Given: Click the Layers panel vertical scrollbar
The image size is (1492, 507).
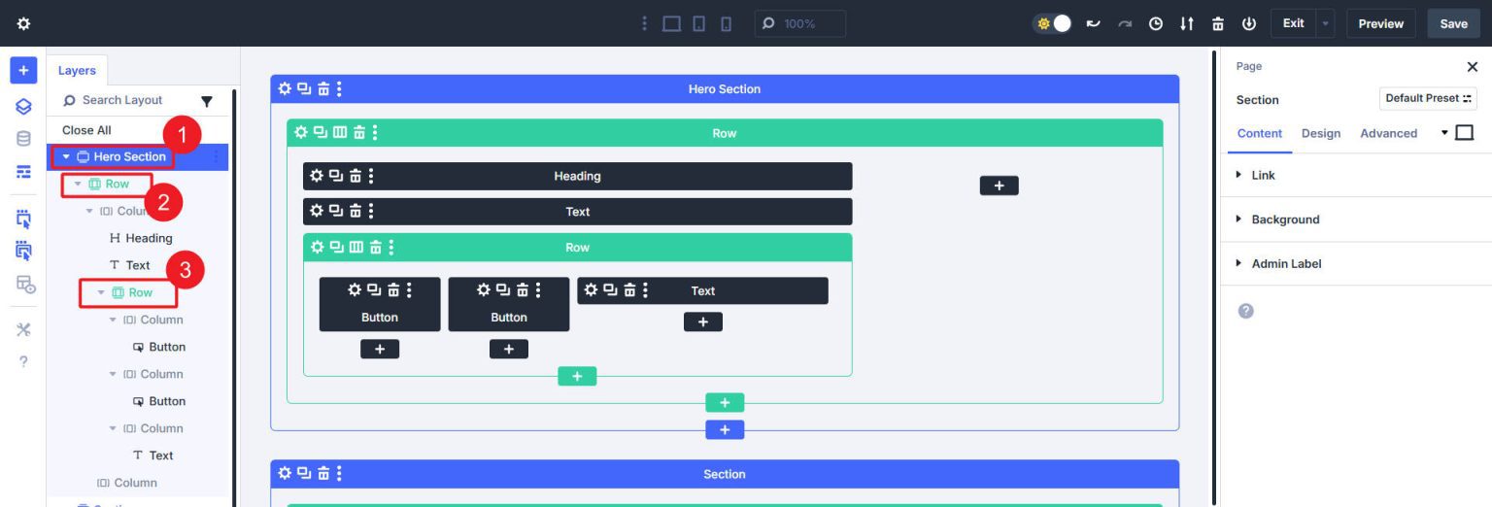Looking at the screenshot, I should pyautogui.click(x=234, y=297).
